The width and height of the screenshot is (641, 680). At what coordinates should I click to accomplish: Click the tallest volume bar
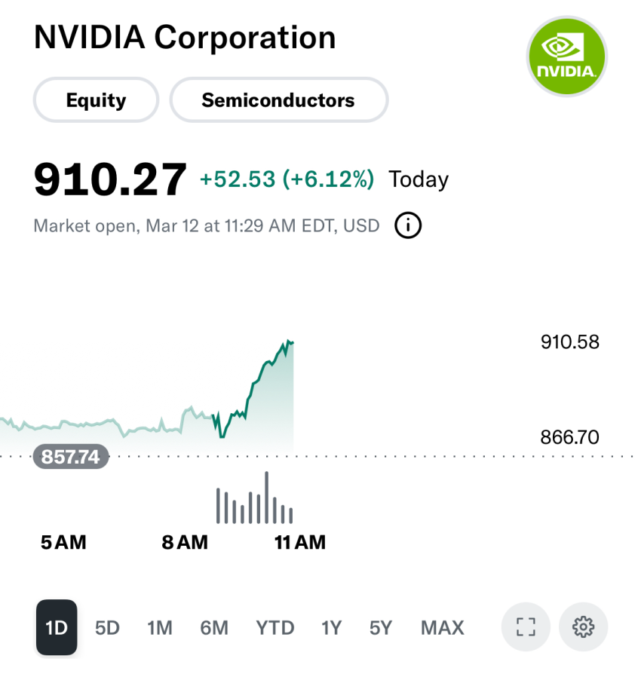(x=267, y=498)
